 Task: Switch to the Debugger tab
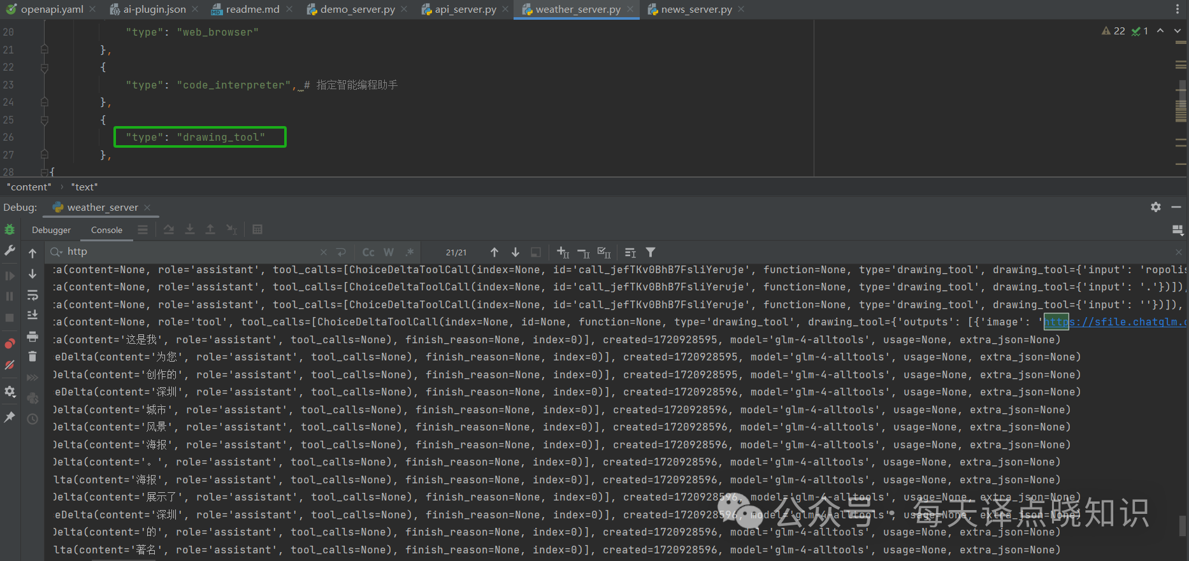51,230
